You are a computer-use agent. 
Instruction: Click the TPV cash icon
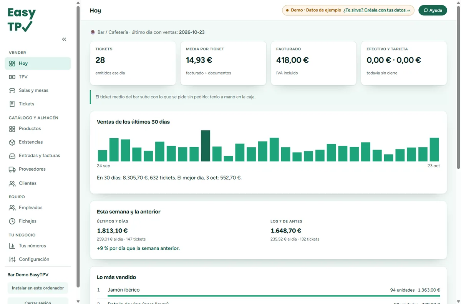click(x=12, y=77)
